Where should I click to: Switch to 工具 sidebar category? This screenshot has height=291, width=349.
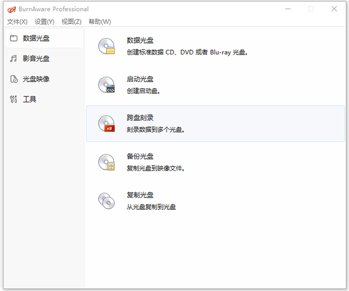(x=44, y=99)
